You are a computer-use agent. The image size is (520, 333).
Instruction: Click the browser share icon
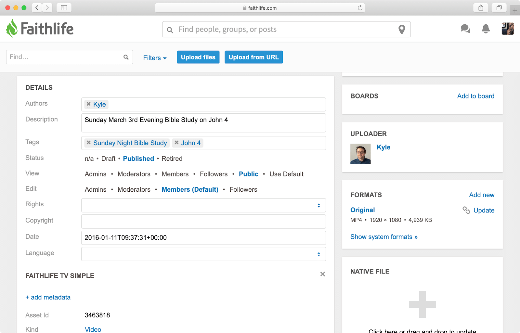tap(481, 8)
